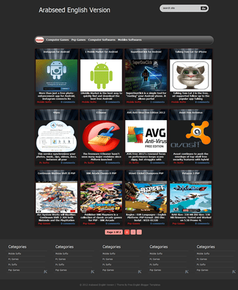Open the SuperOneClick screenshot thumbnail
The image size is (238, 290).
pyautogui.click(x=146, y=76)
